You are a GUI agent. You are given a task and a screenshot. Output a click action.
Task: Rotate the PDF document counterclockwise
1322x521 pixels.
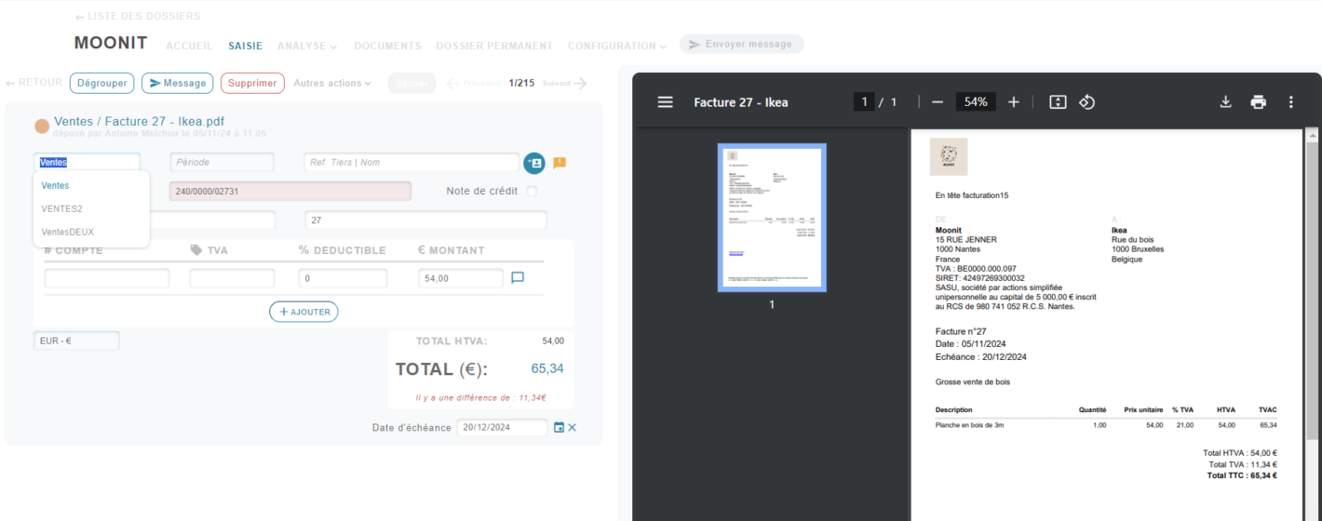click(1086, 102)
